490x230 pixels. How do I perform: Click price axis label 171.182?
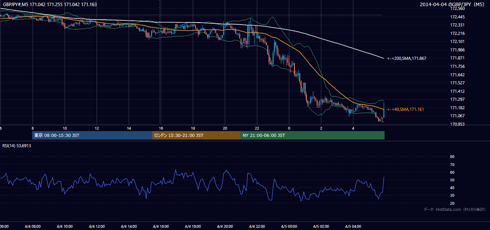(x=457, y=108)
